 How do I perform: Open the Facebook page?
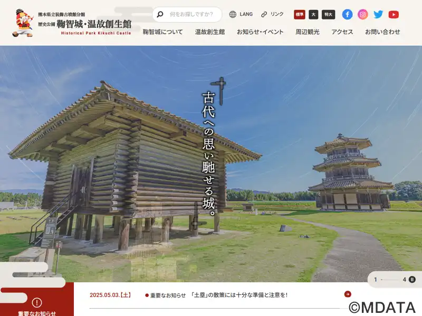(x=347, y=15)
